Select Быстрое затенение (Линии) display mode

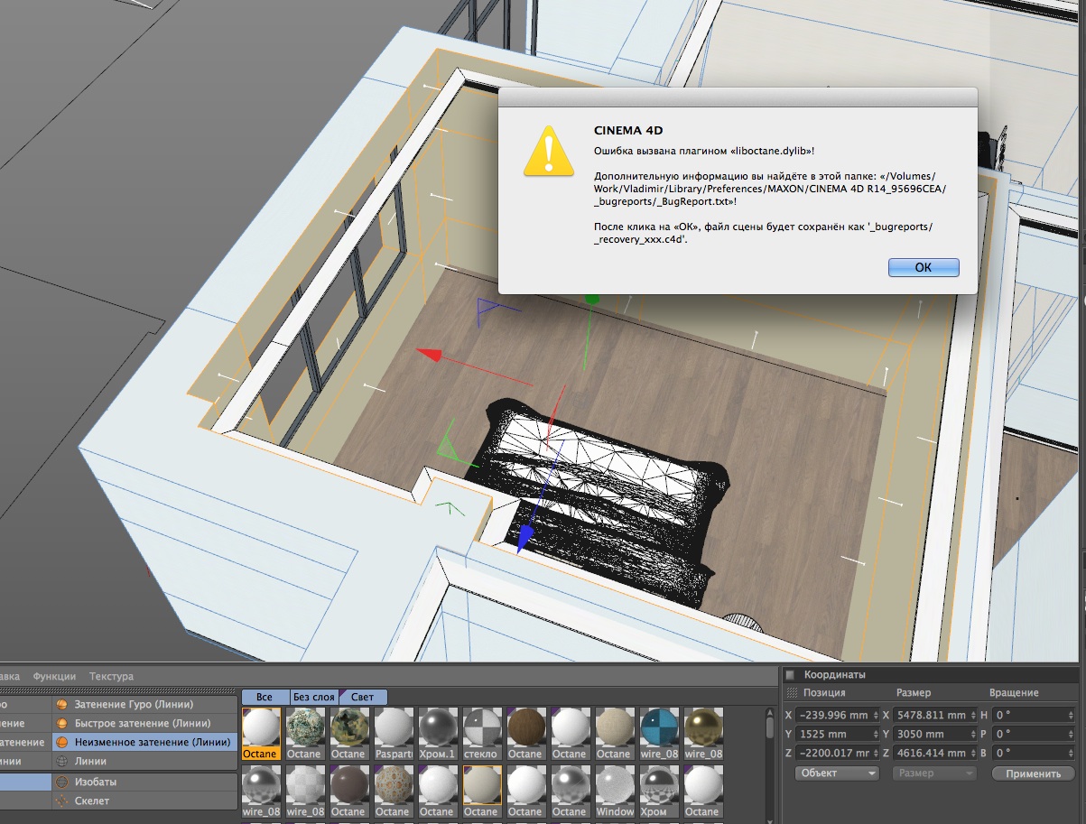pyautogui.click(x=144, y=723)
